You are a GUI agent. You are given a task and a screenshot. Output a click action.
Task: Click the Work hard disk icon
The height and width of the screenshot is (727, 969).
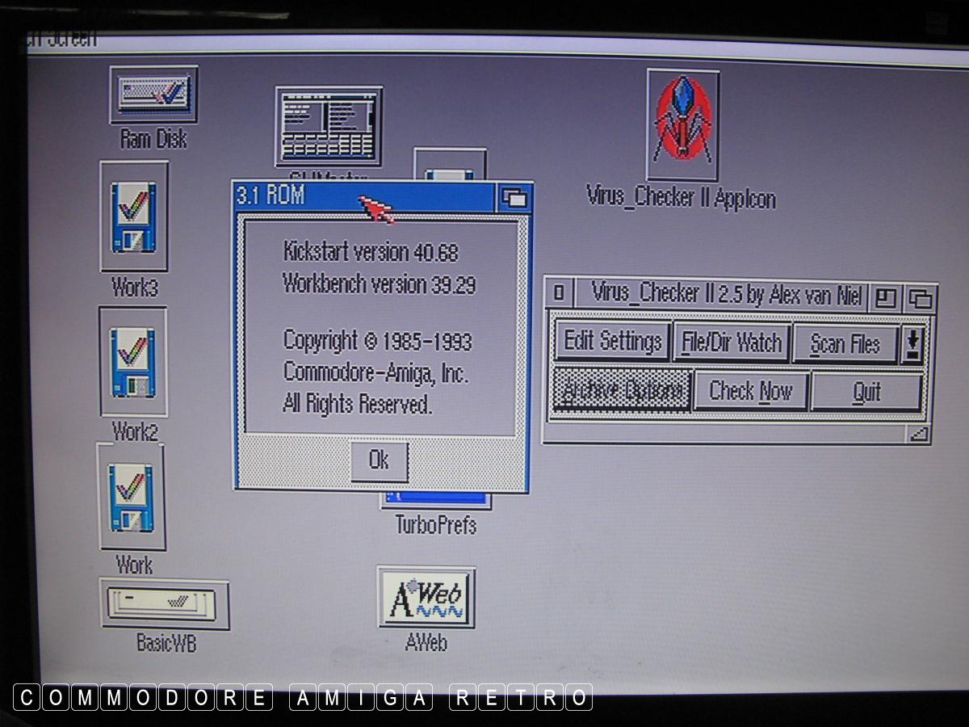(x=131, y=496)
